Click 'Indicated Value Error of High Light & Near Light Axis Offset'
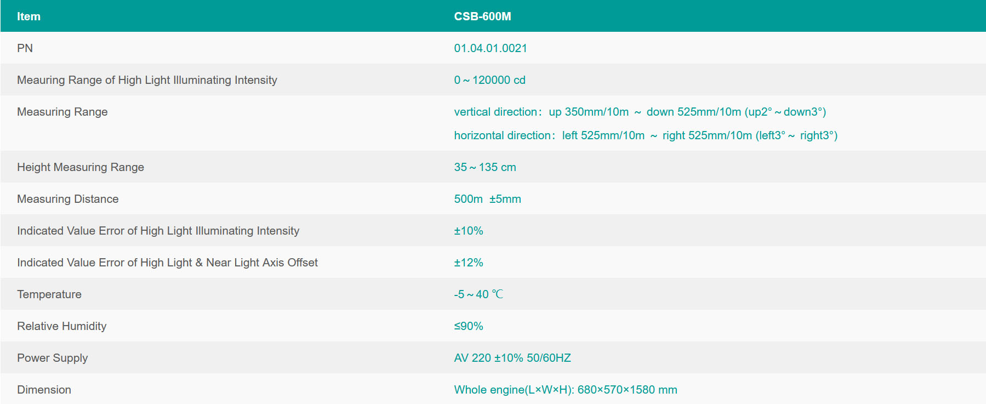This screenshot has height=404, width=986. [x=167, y=263]
